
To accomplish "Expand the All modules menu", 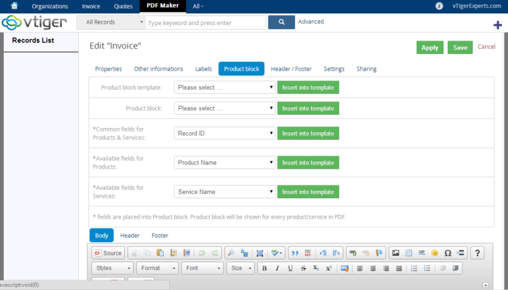I will (198, 6).
